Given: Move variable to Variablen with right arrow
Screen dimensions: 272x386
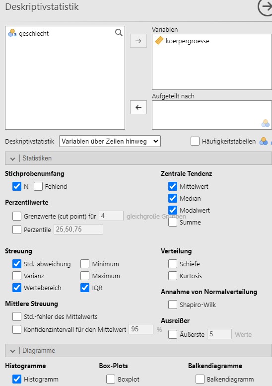Looking at the screenshot, I should (x=138, y=41).
